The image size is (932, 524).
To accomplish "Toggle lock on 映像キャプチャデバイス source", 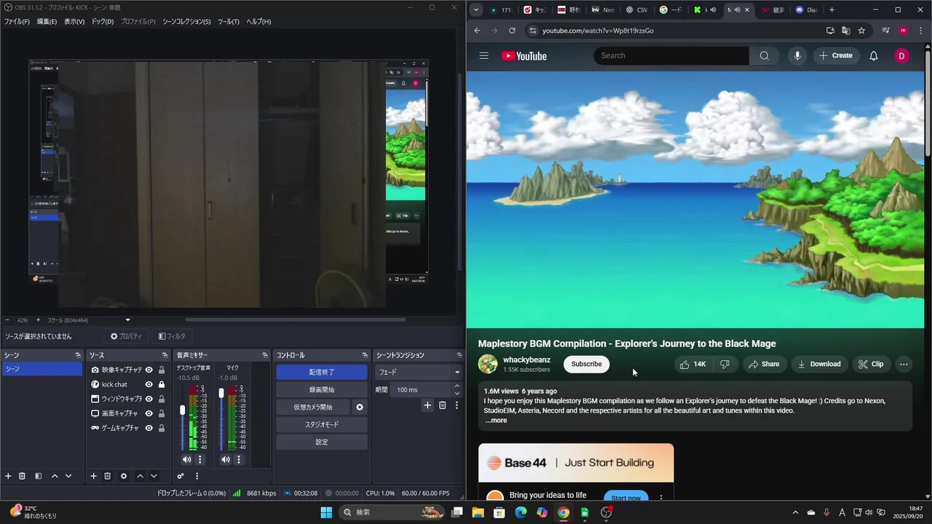I will (162, 370).
